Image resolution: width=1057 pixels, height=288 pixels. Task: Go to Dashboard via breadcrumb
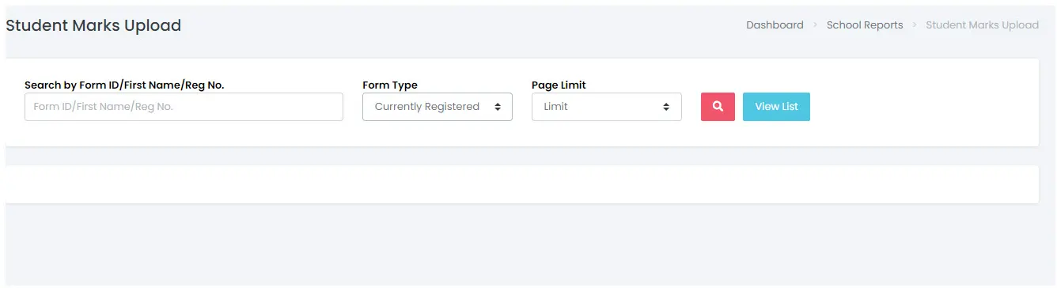[x=775, y=25]
